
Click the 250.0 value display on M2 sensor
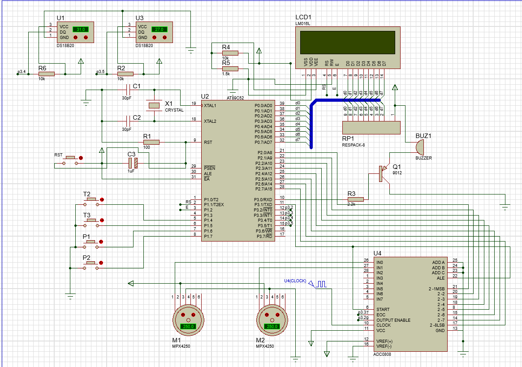(x=272, y=327)
